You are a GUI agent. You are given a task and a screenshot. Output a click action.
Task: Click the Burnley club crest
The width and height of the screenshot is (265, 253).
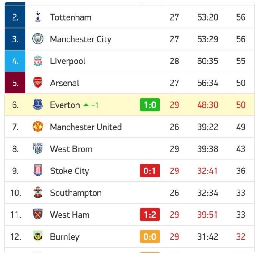(38, 236)
